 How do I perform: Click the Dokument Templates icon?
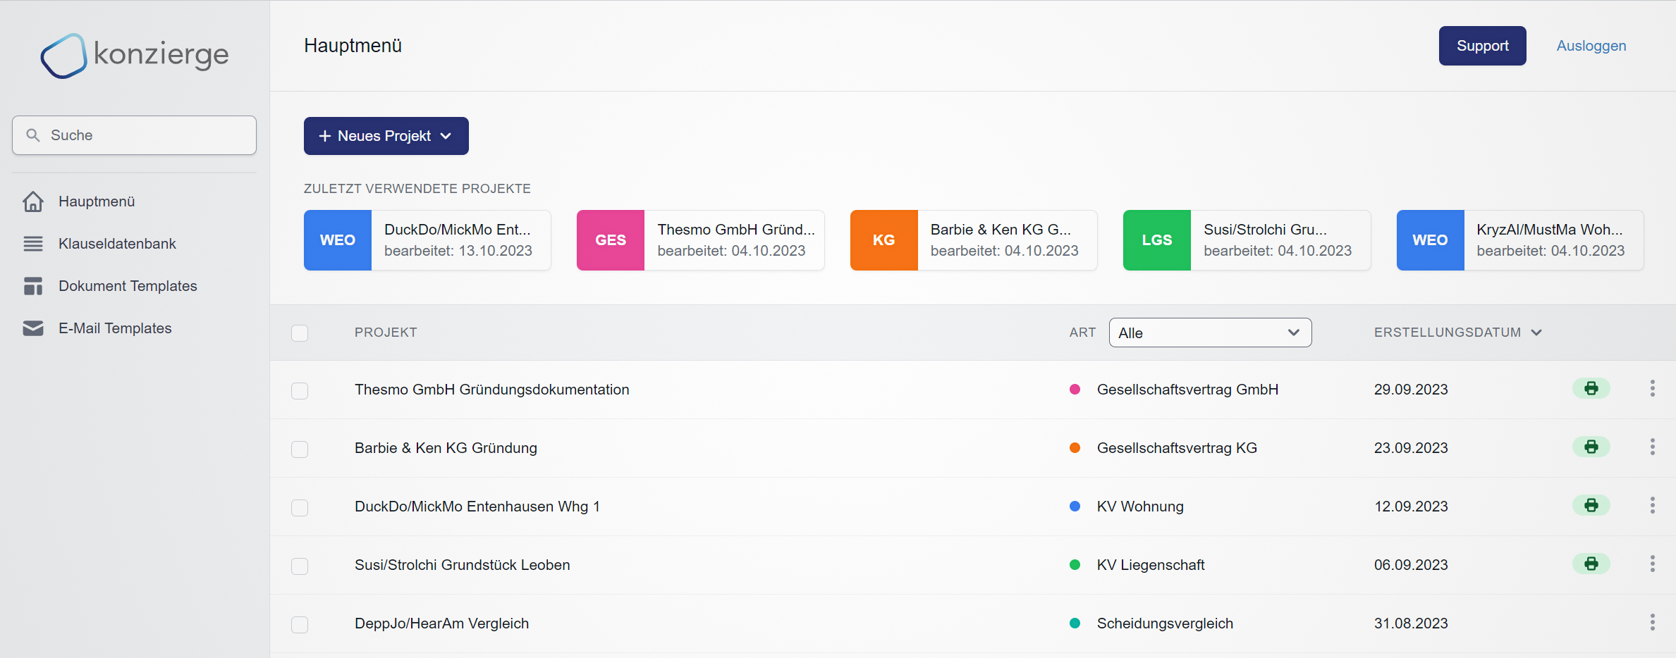[33, 286]
